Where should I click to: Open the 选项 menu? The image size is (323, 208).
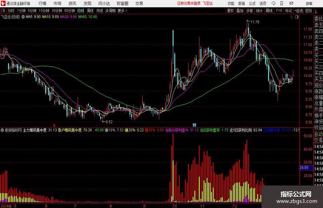pyautogui.click(x=263, y=3)
